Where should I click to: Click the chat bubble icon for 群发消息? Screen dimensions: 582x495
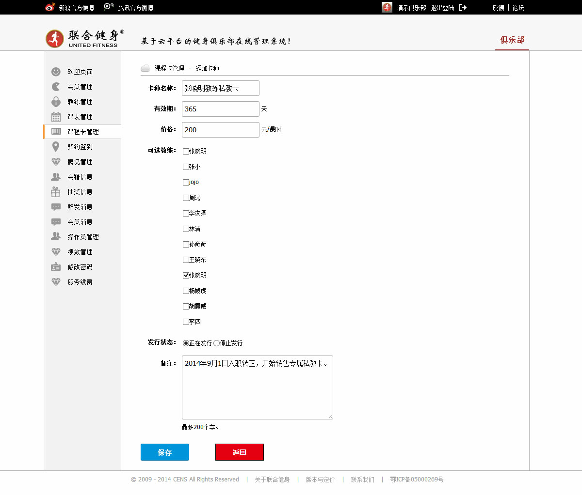pyautogui.click(x=56, y=207)
